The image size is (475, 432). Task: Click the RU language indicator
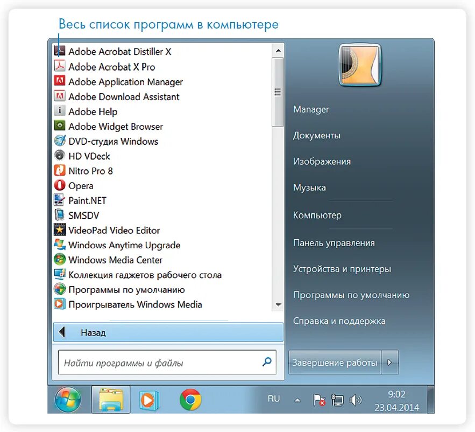pos(274,399)
